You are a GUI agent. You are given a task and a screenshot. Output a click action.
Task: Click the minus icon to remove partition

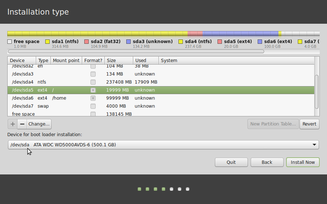pyautogui.click(x=22, y=124)
